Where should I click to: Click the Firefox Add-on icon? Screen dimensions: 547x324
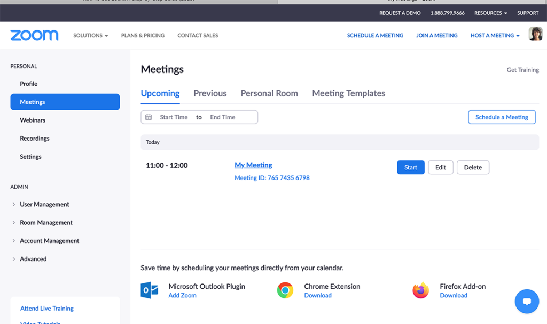pos(421,290)
